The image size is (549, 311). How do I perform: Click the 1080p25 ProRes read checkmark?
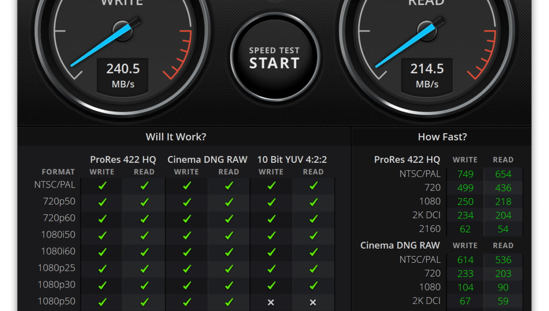point(144,269)
